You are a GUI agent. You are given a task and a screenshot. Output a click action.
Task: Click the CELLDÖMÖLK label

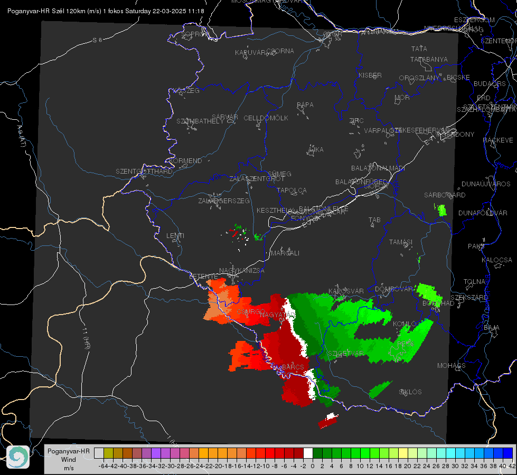pyautogui.click(x=266, y=118)
